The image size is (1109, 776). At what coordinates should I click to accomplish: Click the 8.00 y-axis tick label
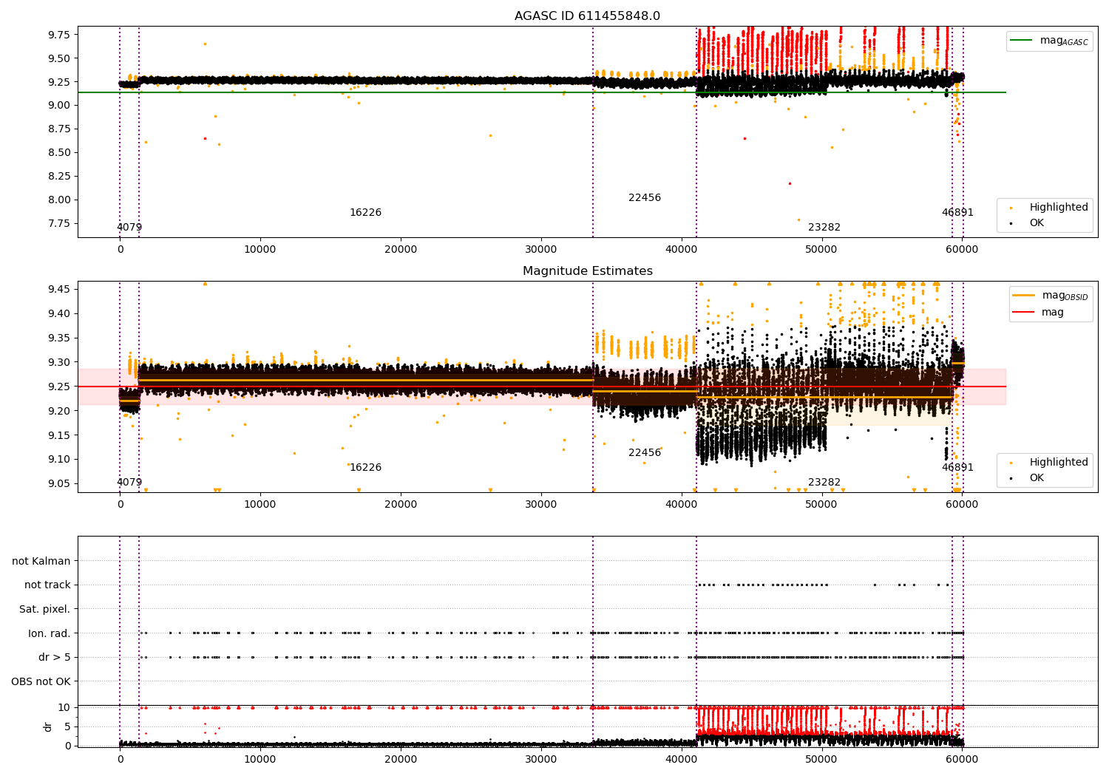click(60, 200)
